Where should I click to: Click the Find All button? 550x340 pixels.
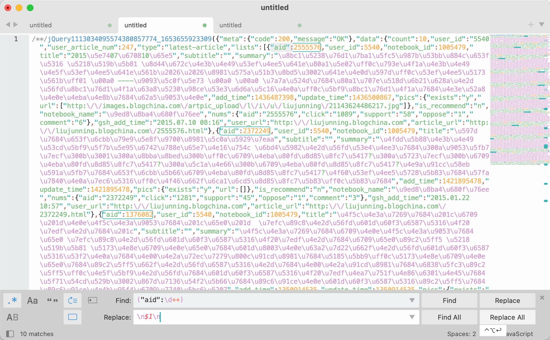[449, 317]
